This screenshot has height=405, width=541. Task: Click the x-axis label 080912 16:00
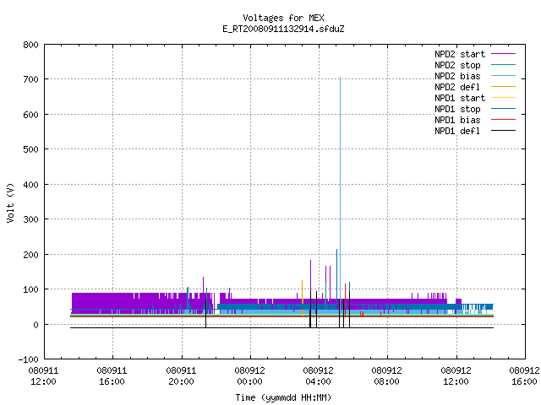click(524, 376)
